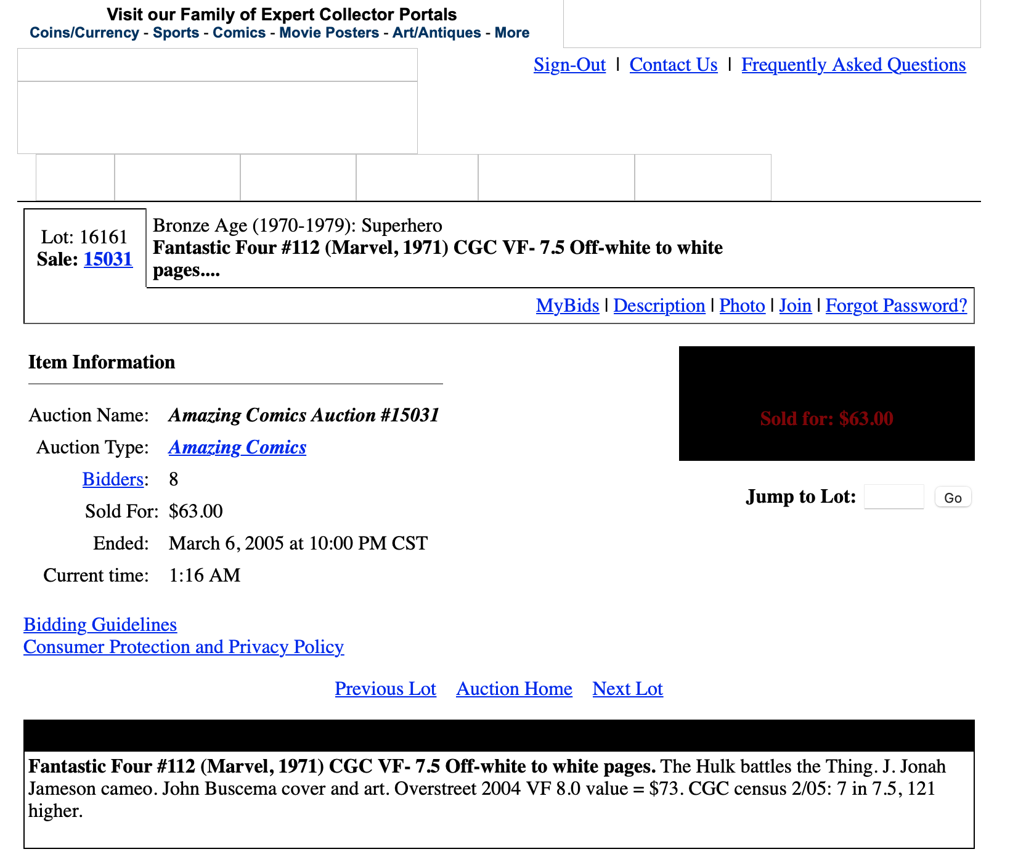View Frequently Asked Questions

[x=853, y=65]
